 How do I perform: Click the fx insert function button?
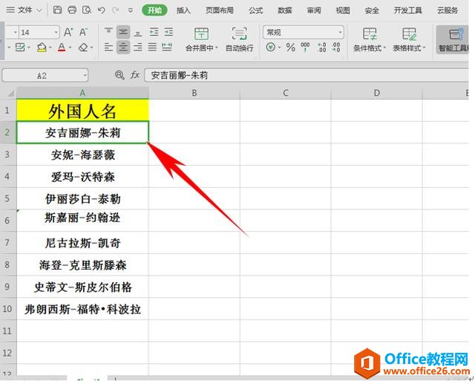pos(135,75)
